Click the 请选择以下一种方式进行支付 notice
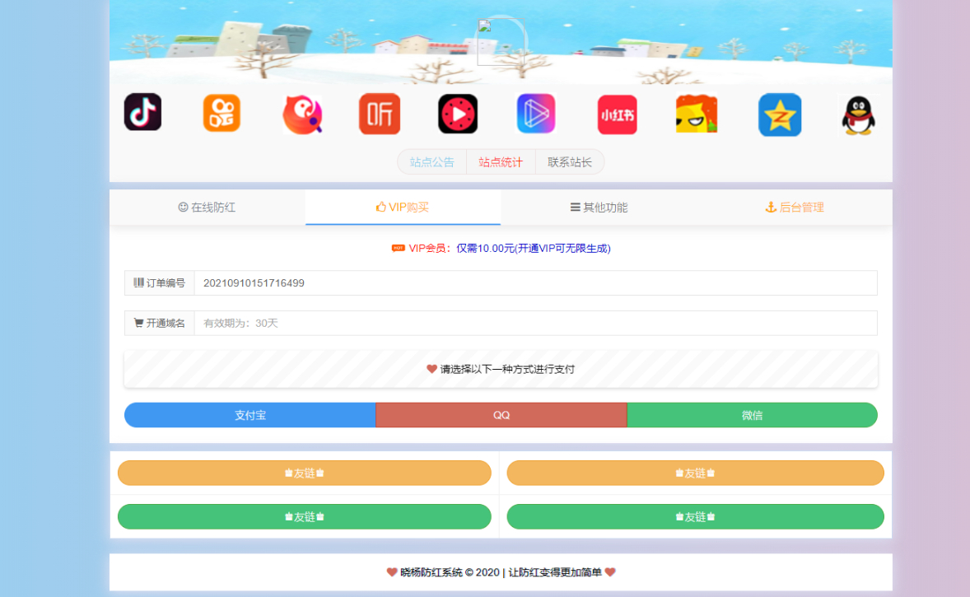This screenshot has height=597, width=970. point(501,370)
